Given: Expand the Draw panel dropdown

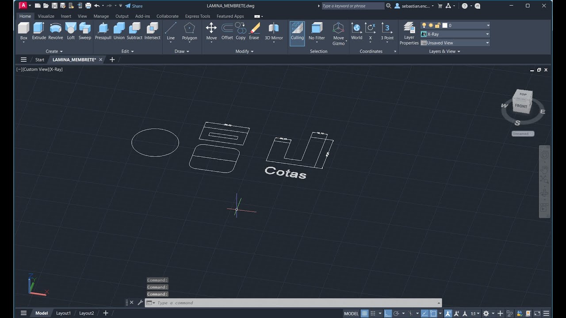Looking at the screenshot, I should click(182, 51).
